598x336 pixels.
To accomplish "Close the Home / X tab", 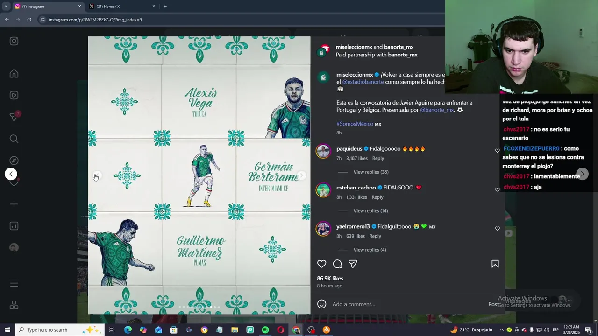I will (x=154, y=7).
